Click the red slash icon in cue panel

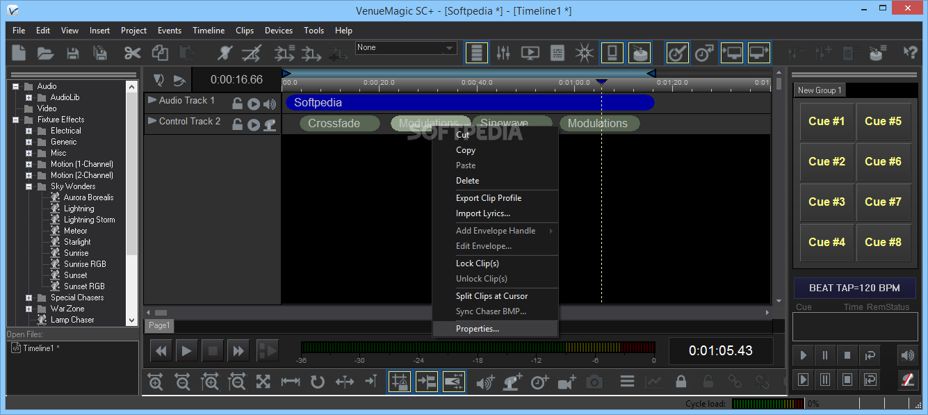(907, 380)
